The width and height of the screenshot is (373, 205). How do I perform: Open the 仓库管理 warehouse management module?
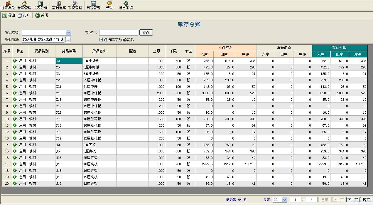[x=25, y=5]
